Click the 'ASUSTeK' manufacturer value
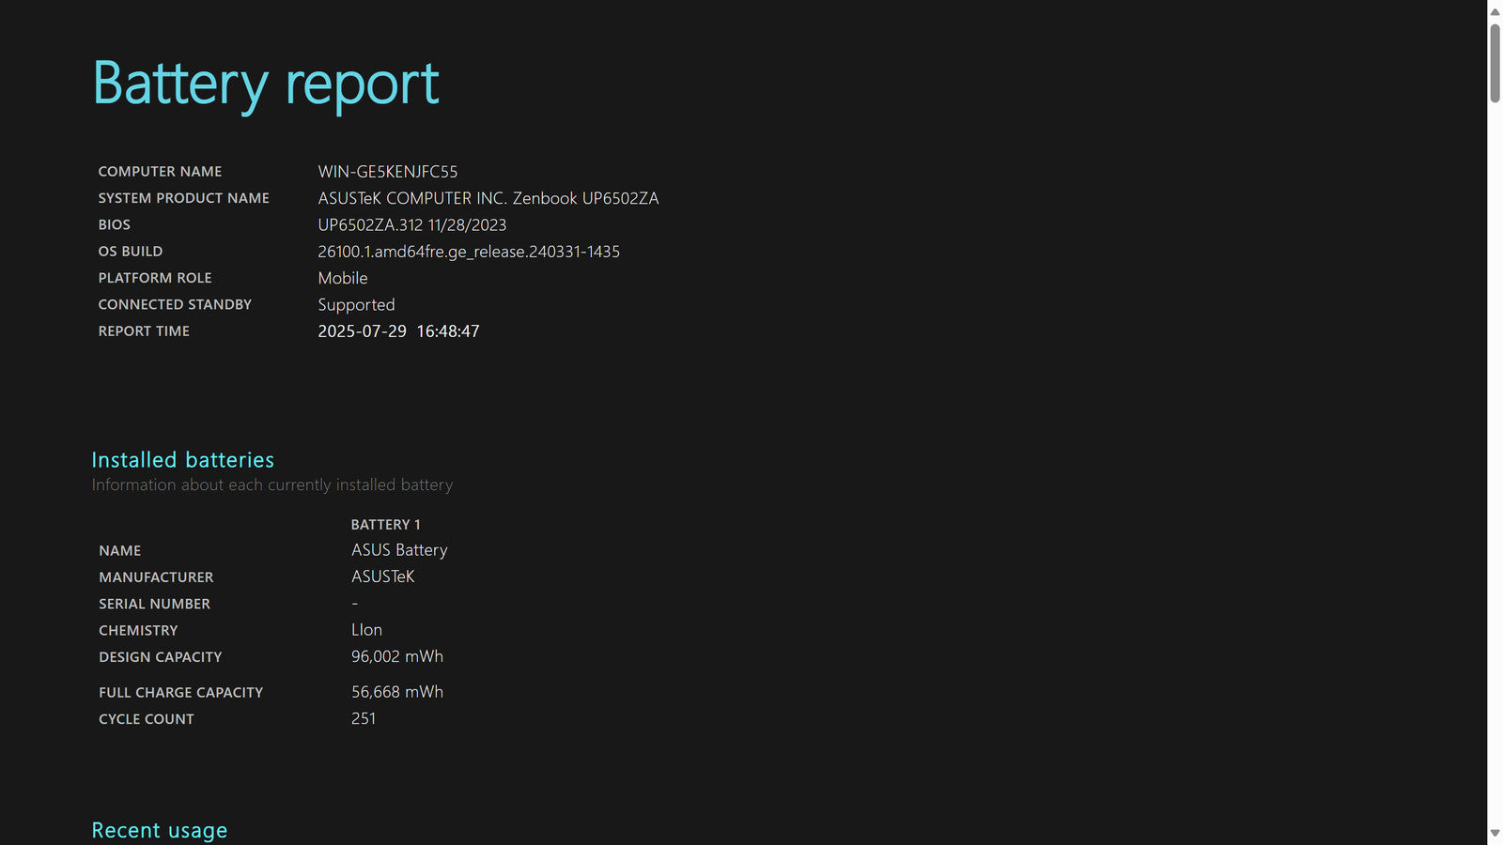The height and width of the screenshot is (845, 1503). click(x=382, y=576)
